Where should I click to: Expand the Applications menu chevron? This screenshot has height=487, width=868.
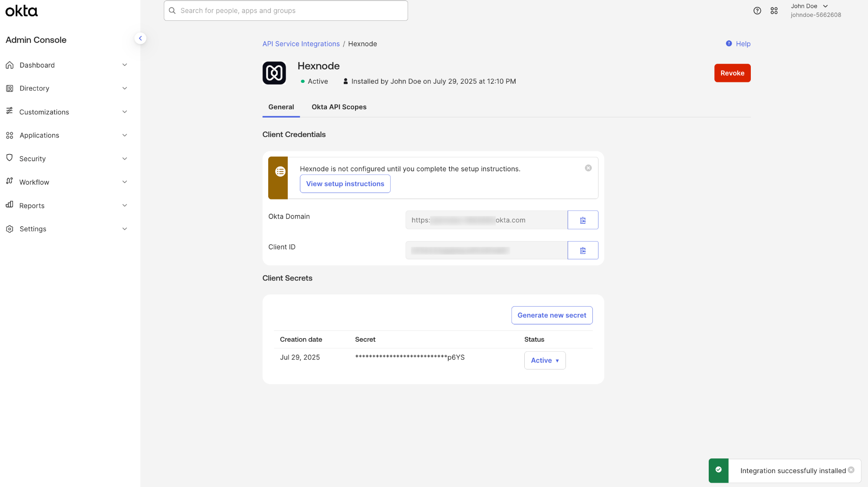point(125,135)
